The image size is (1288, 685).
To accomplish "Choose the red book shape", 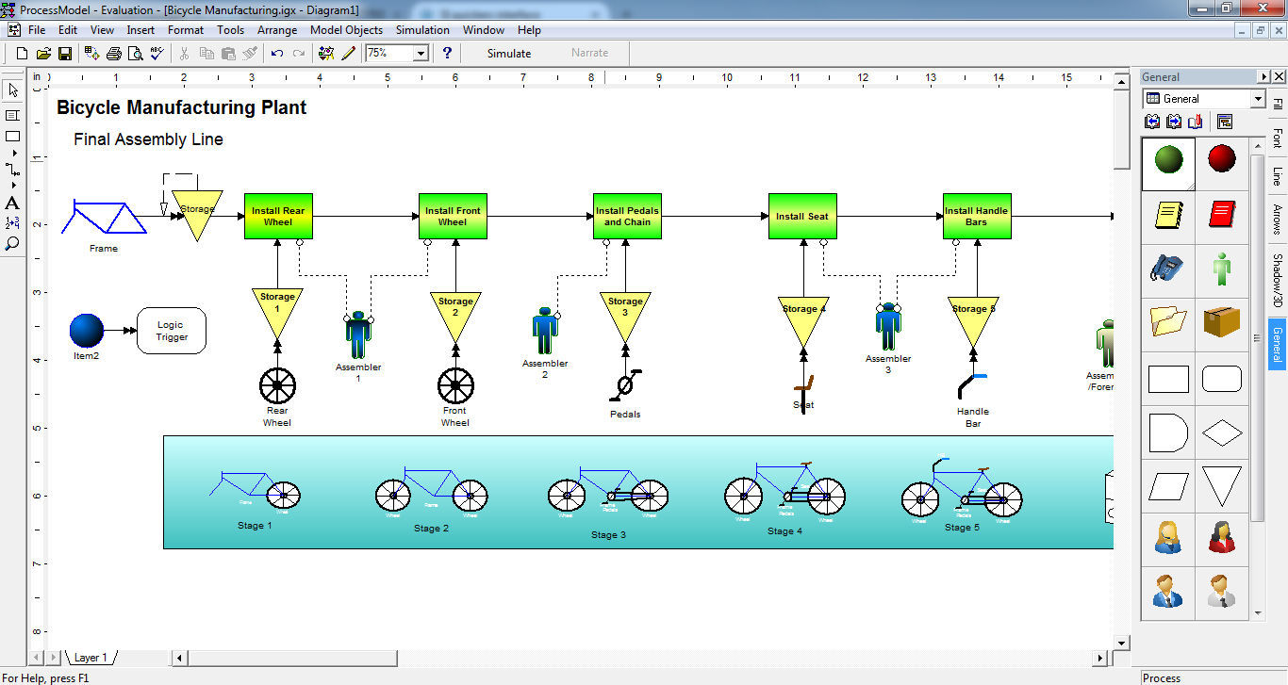I will click(1222, 215).
